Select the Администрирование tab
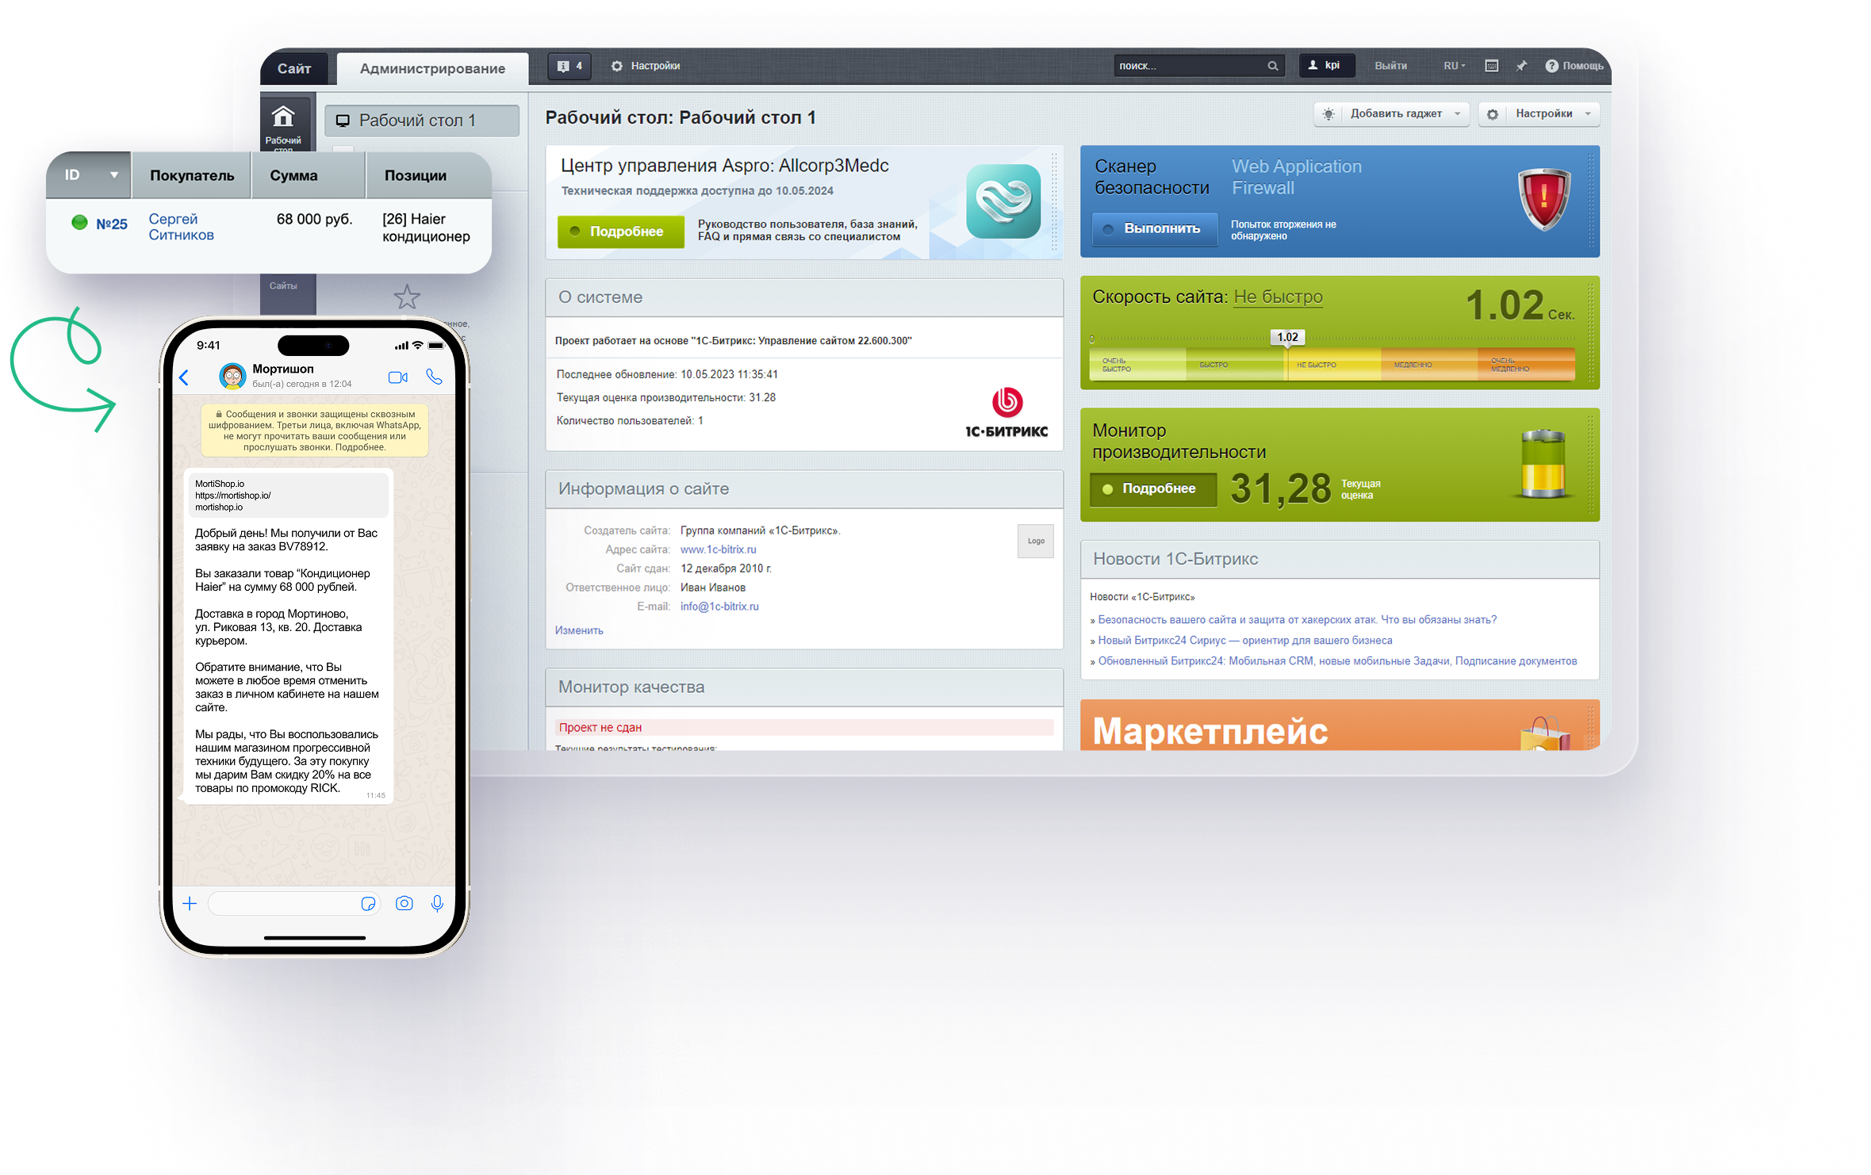This screenshot has height=1175, width=1871. 432,69
